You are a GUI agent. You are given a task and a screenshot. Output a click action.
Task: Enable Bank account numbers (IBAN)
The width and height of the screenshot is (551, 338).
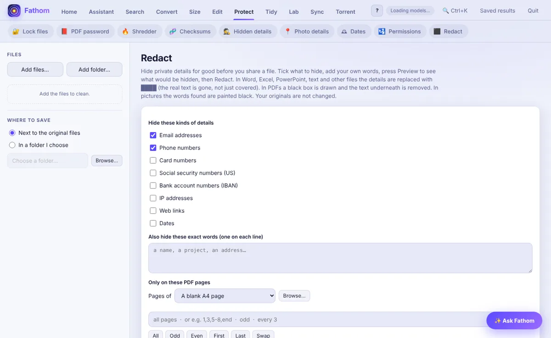153,186
